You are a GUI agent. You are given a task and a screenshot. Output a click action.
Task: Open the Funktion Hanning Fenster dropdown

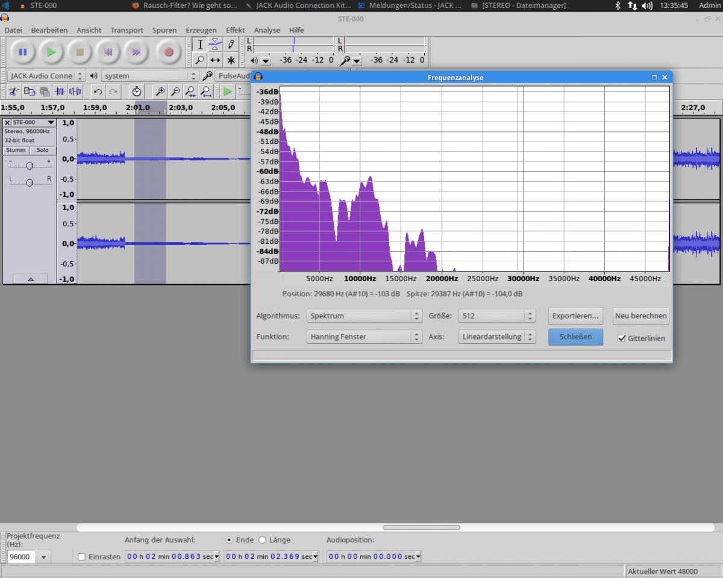coord(364,337)
